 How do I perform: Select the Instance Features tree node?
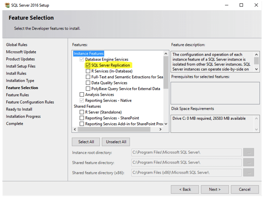tap(89, 54)
